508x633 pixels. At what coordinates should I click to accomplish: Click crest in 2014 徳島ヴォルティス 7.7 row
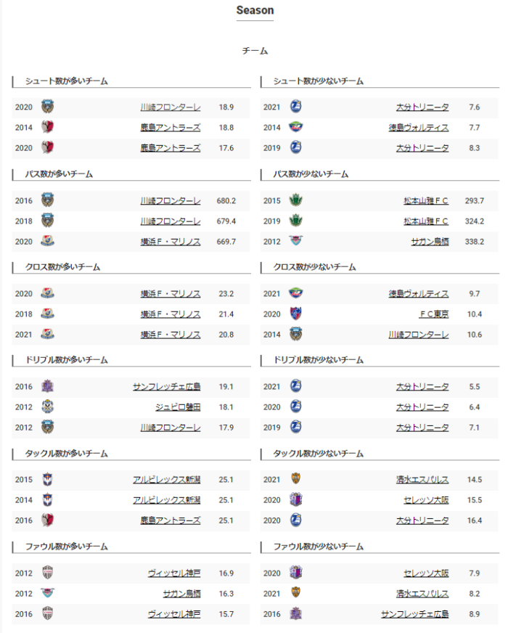click(x=295, y=127)
